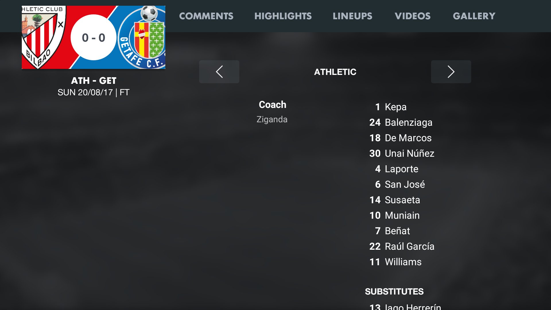Screen dimensions: 551x310
Task: Click the ATHLETIC team heading
Action: point(335,72)
